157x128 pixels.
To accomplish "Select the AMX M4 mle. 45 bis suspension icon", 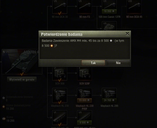I will pos(84,115).
